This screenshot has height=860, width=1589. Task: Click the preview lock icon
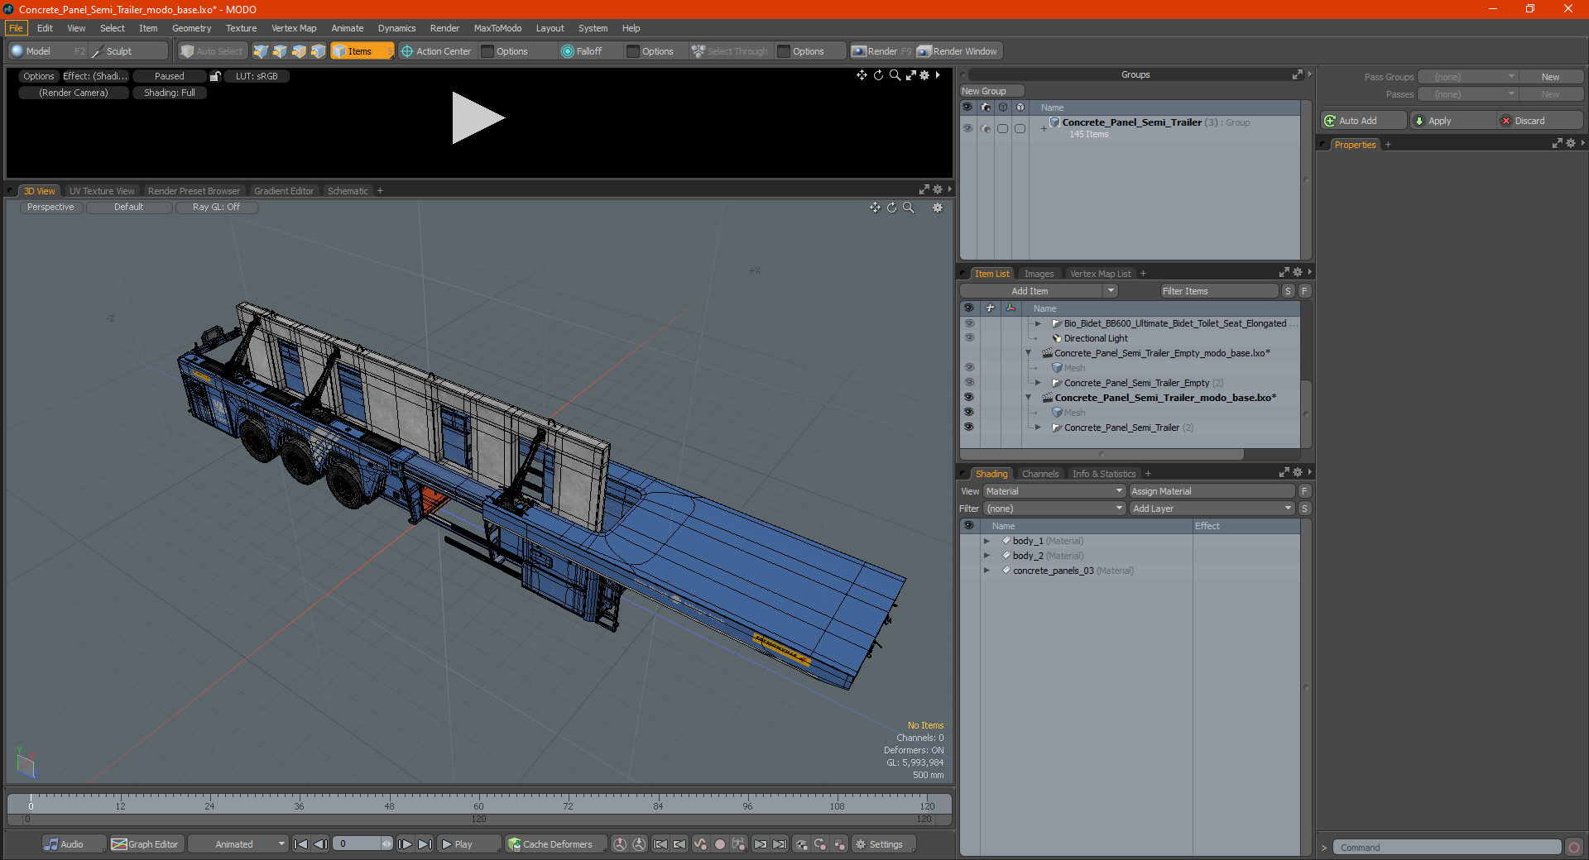click(x=215, y=76)
